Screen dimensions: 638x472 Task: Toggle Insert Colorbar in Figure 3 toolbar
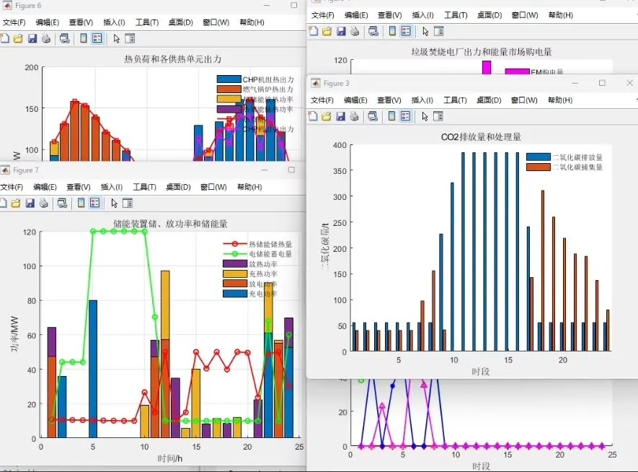pos(392,116)
